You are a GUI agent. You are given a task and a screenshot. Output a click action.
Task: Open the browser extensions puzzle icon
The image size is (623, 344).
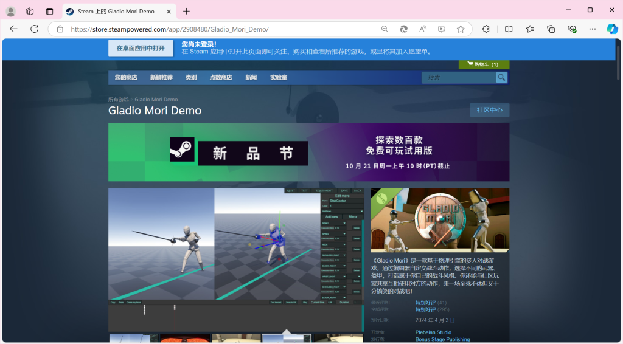pos(486,29)
